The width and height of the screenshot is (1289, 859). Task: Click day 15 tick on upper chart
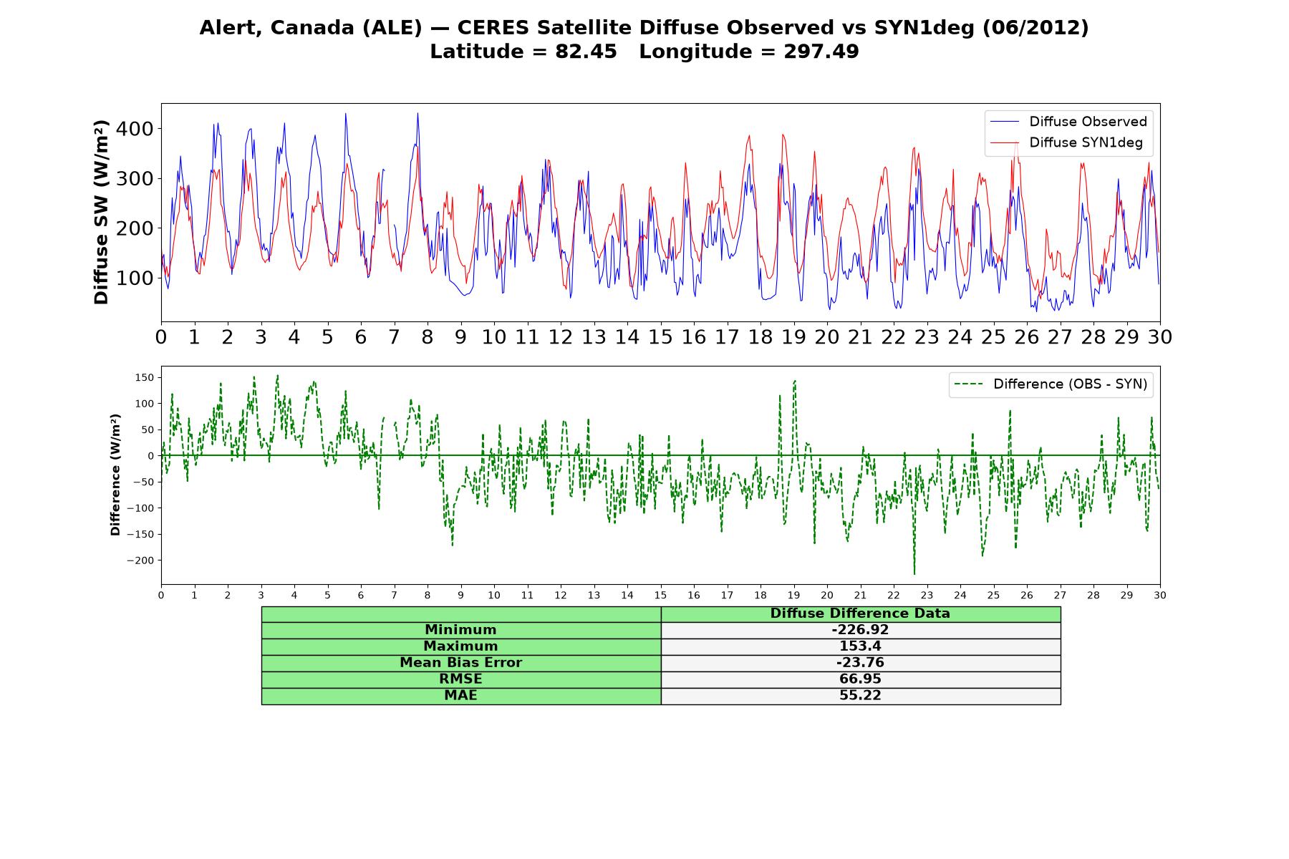660,337
